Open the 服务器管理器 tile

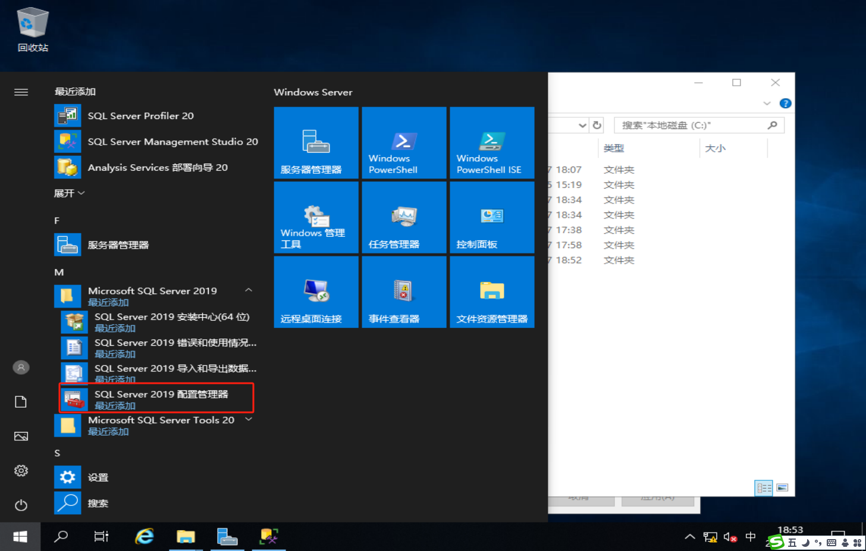click(316, 143)
